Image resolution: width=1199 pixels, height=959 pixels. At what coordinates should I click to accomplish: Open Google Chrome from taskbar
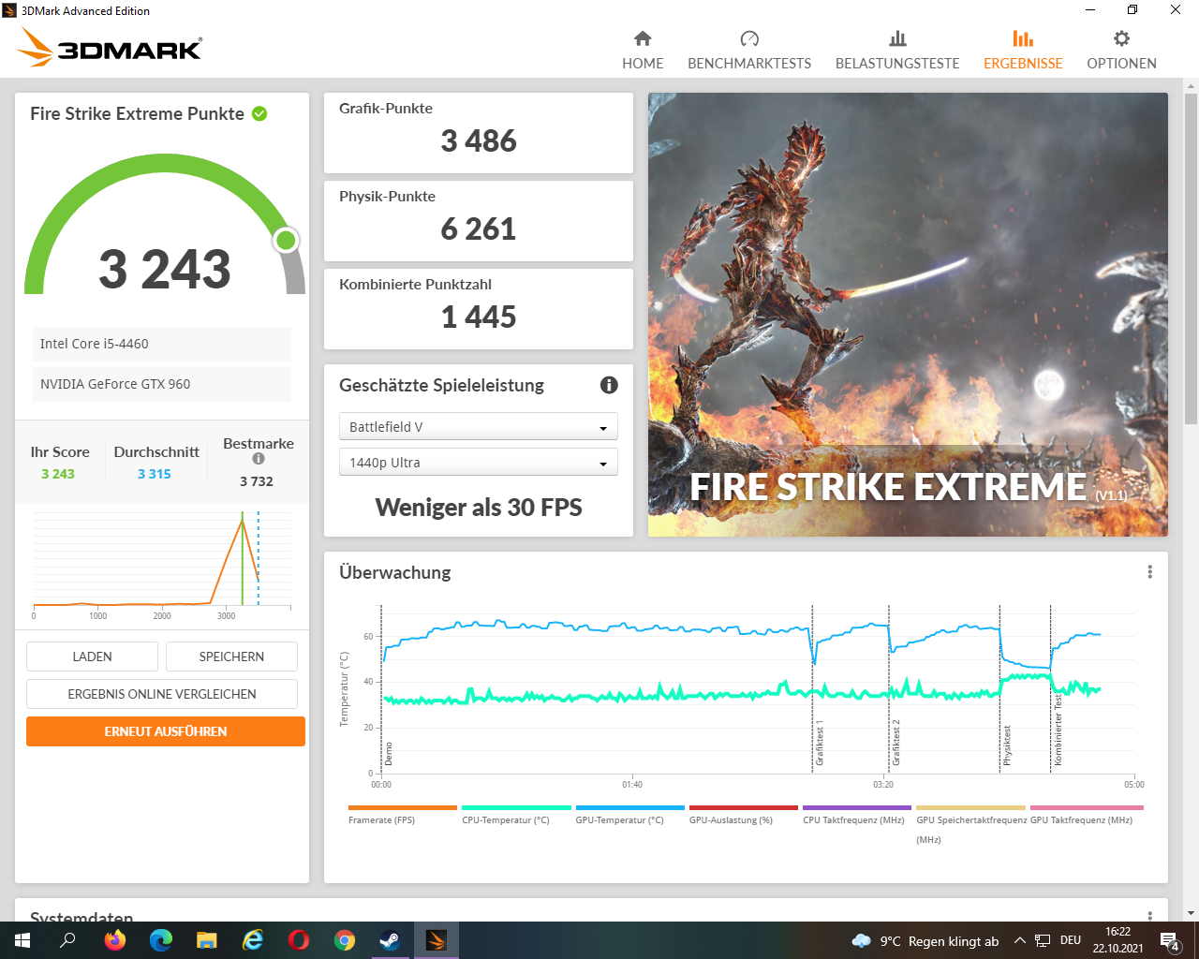345,940
